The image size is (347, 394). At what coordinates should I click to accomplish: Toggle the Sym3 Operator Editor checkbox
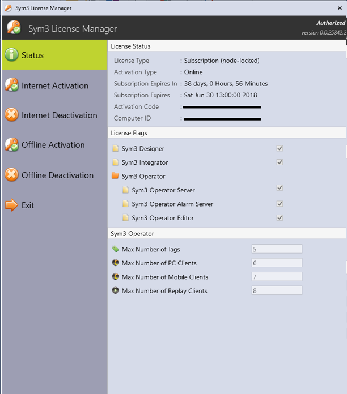pyautogui.click(x=280, y=217)
